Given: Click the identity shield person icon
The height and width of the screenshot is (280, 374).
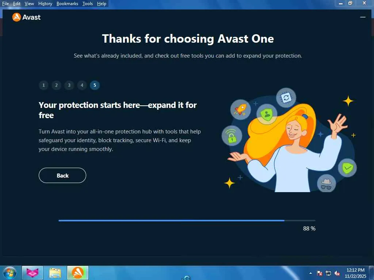Looking at the screenshot, I should pos(267,114).
